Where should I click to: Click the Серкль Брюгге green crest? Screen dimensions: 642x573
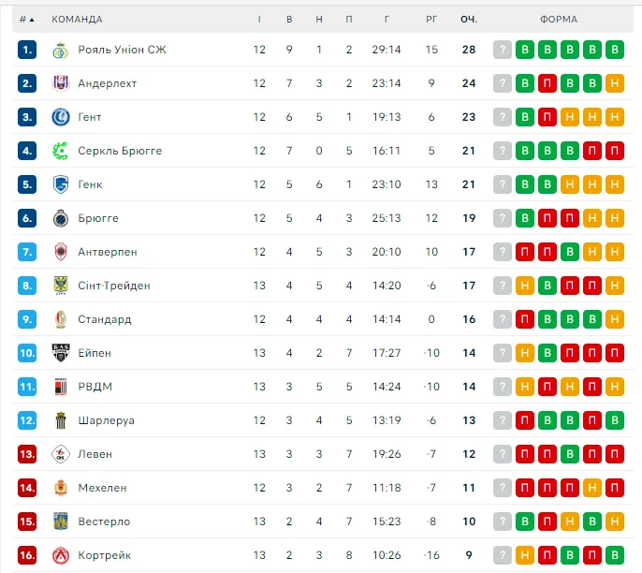click(x=61, y=151)
